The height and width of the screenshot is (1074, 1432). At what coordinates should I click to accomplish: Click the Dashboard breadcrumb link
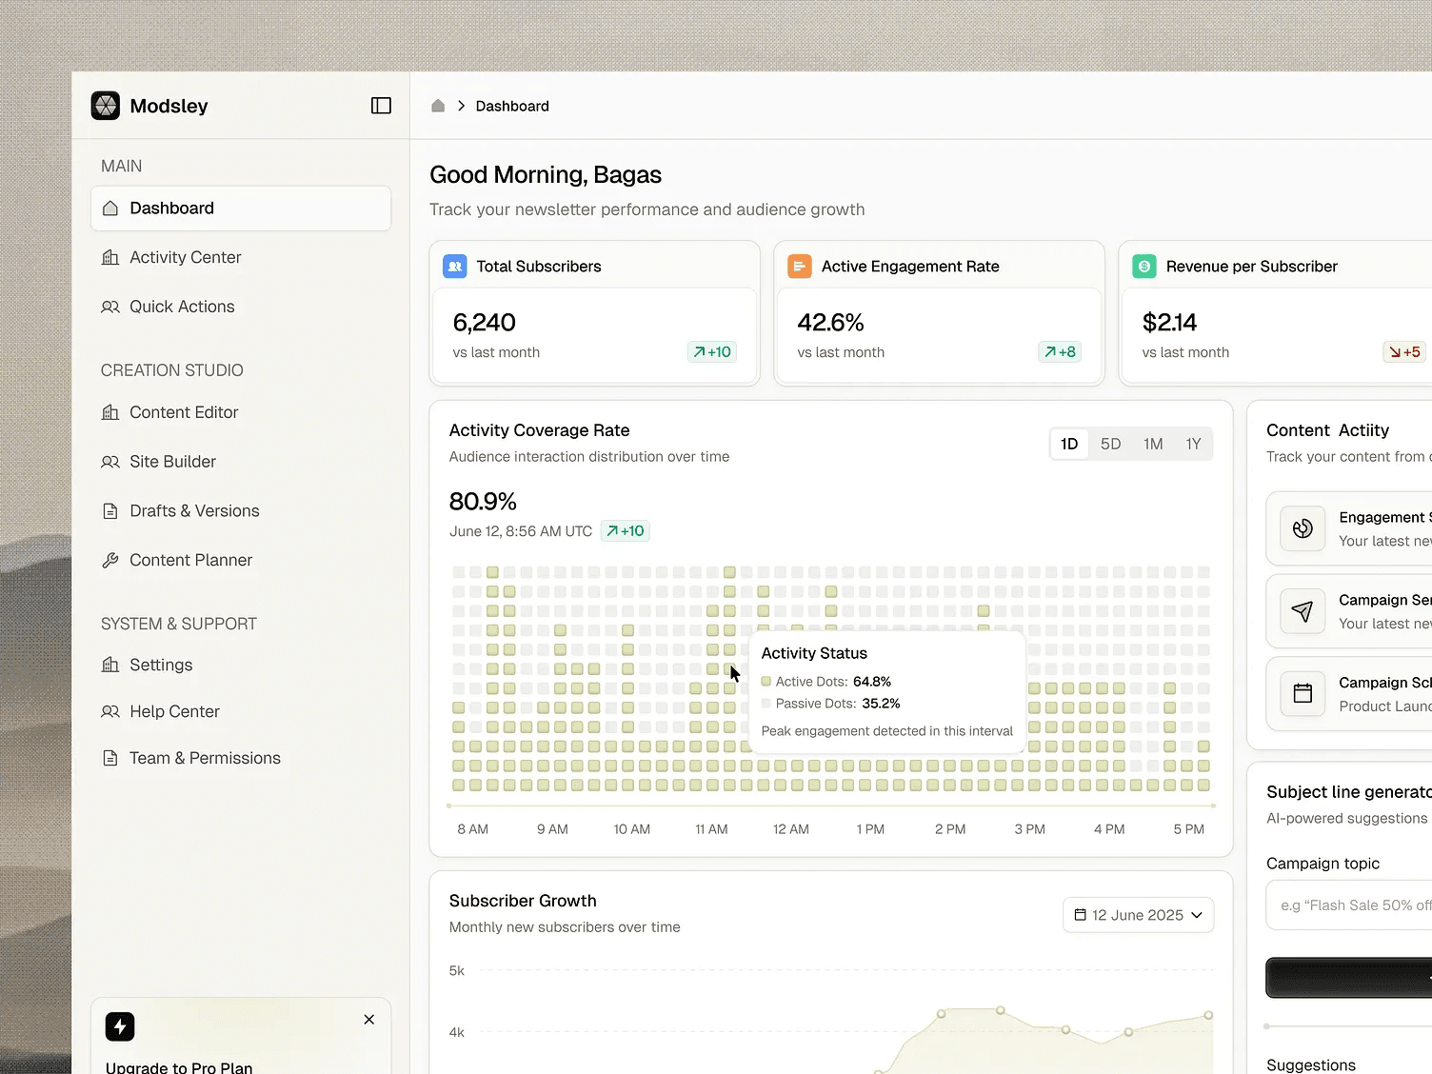pos(512,106)
